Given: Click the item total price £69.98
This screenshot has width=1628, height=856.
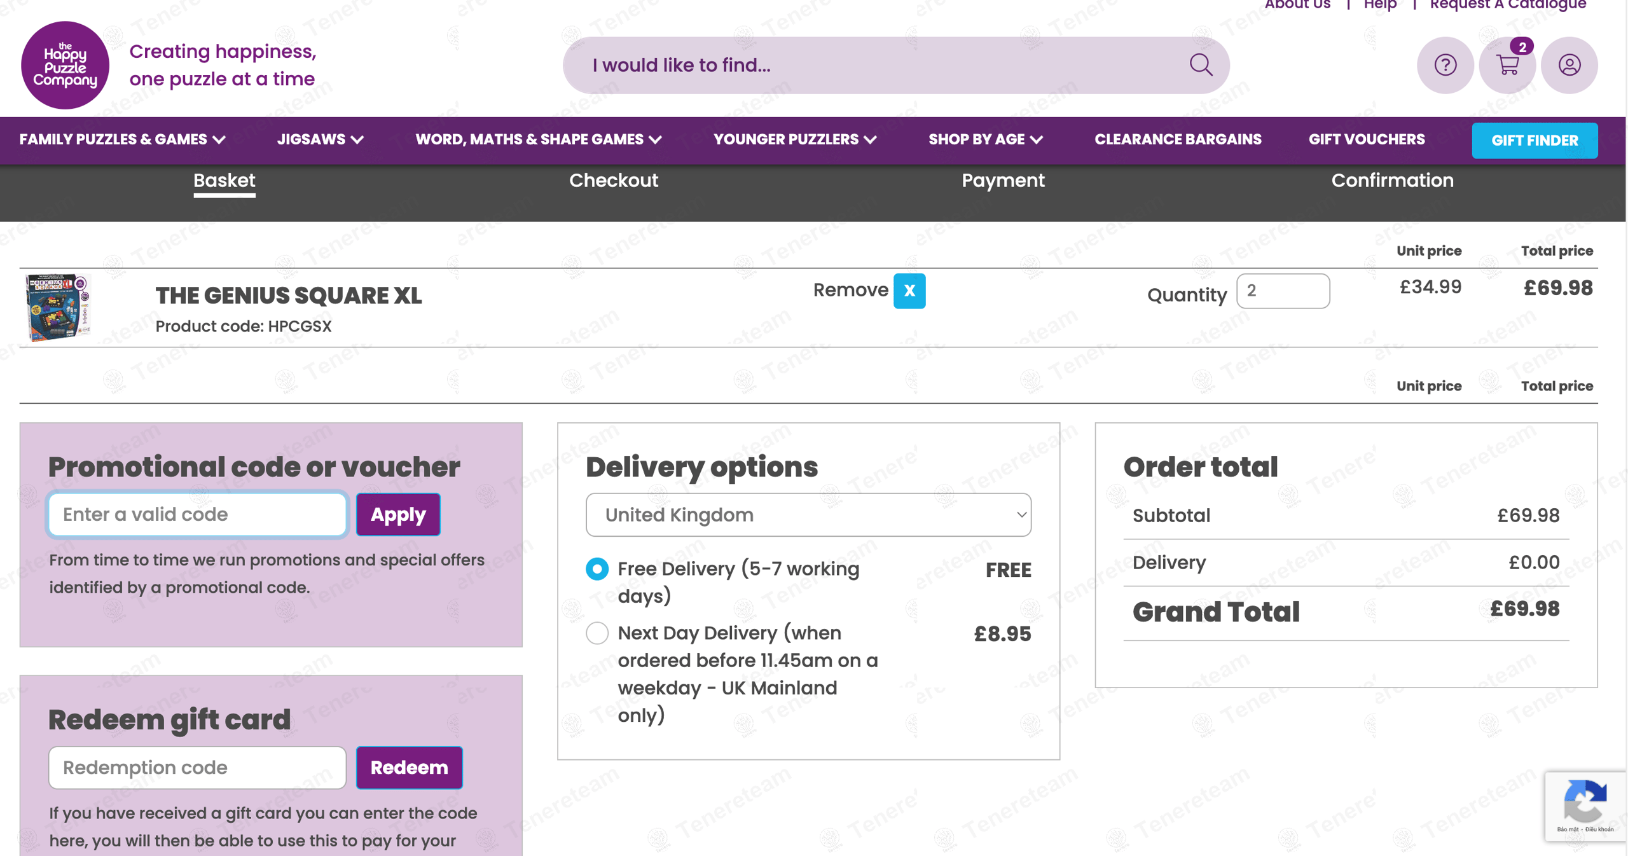Looking at the screenshot, I should pyautogui.click(x=1558, y=288).
